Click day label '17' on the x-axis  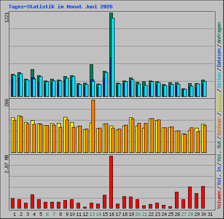point(118,214)
